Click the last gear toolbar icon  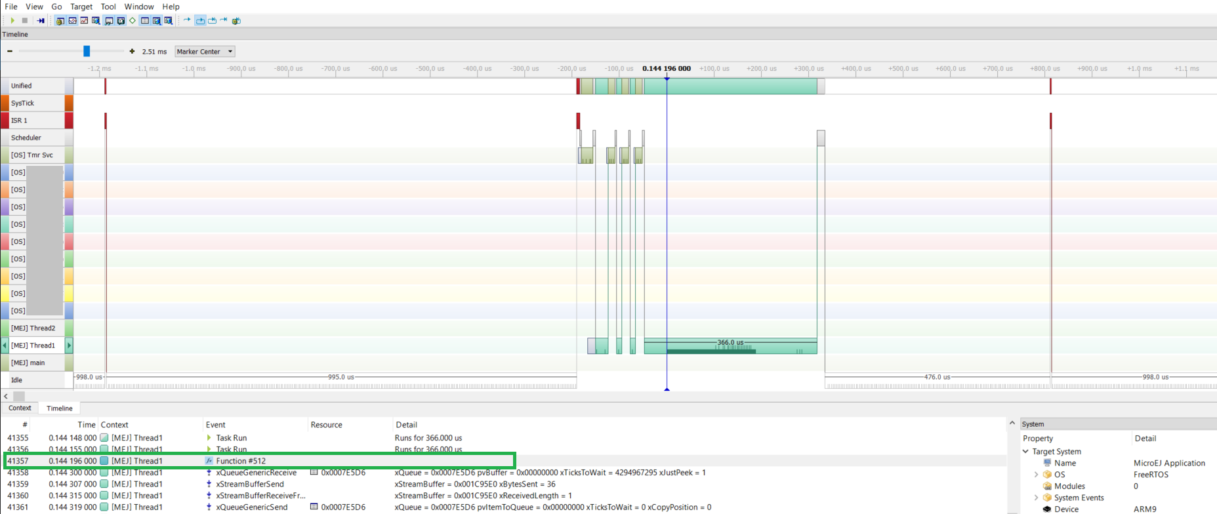point(236,20)
